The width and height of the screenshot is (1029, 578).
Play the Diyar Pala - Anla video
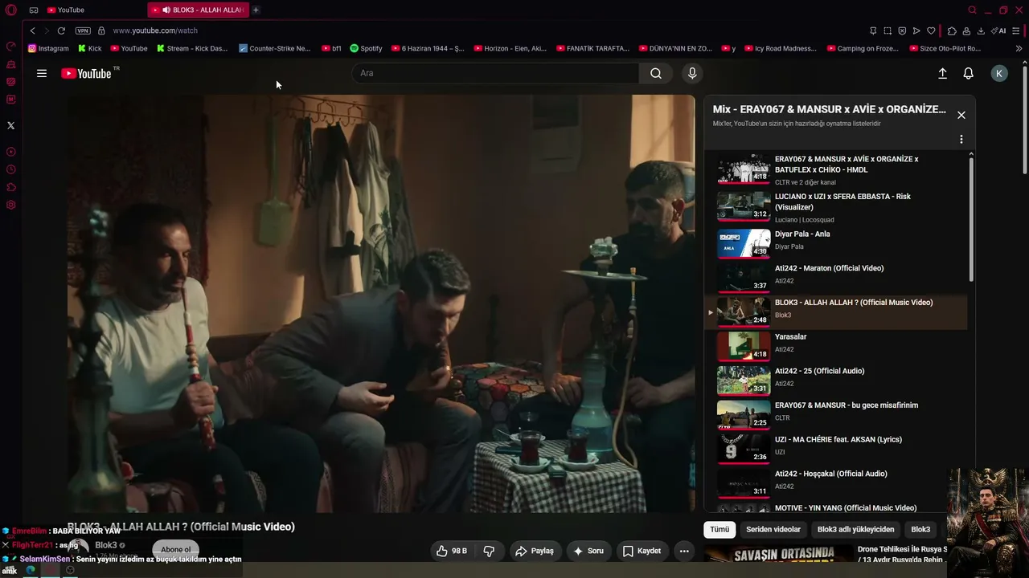point(836,243)
